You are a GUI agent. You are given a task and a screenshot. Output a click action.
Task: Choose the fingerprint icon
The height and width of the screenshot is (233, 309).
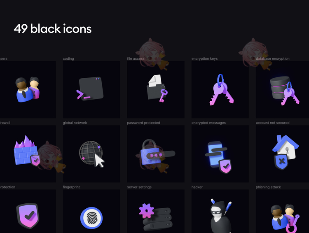tap(91, 218)
